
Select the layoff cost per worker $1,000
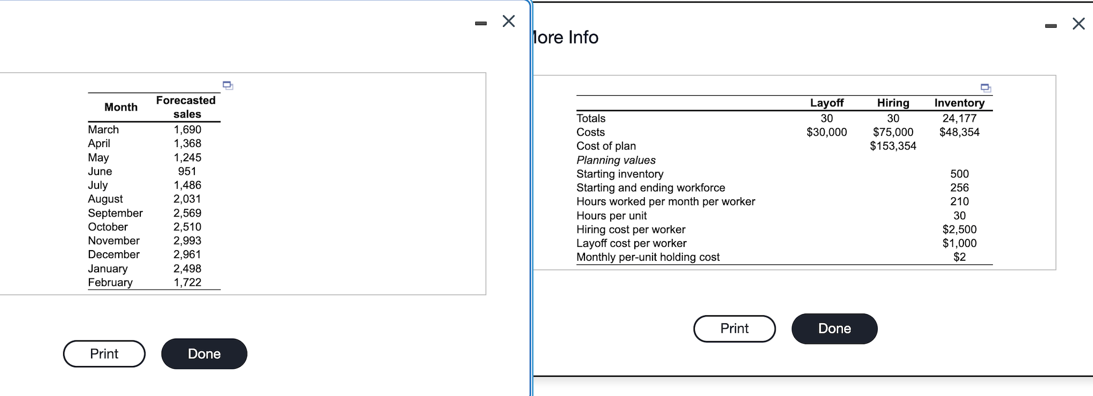(960, 243)
